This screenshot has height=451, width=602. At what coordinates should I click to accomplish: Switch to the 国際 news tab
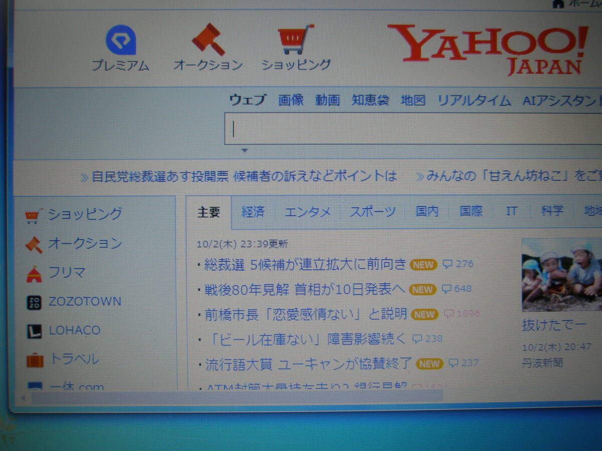point(471,211)
